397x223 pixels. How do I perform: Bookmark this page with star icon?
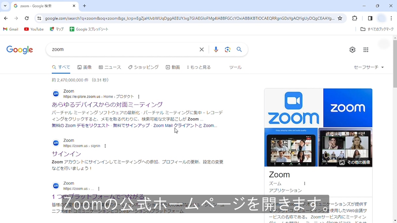coord(340,19)
